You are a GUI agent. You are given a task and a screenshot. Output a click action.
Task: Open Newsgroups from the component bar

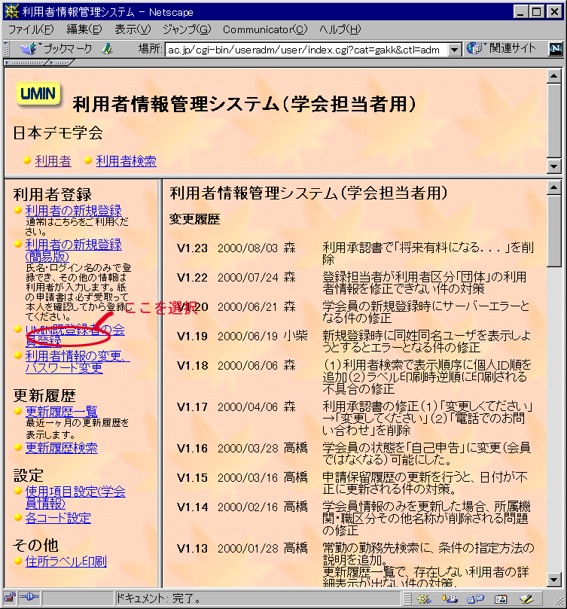coord(474,598)
